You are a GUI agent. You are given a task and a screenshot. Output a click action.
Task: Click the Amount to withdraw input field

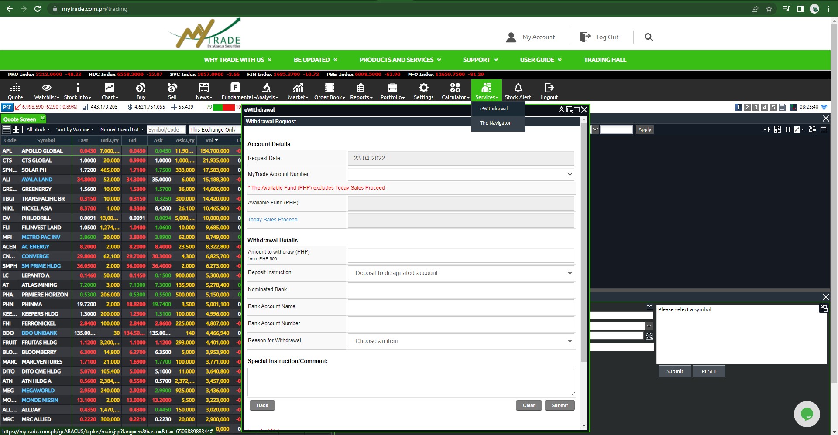pos(460,255)
